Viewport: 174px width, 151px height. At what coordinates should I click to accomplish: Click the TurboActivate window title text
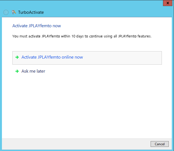[31, 12]
